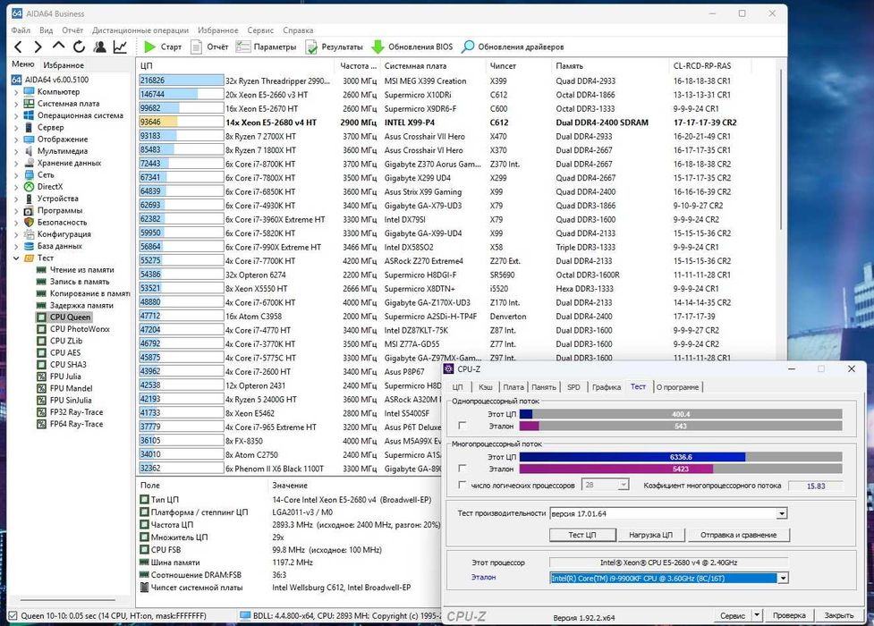Expand Сеть tree node chevron
Screen dimensions: 874x626
tap(16, 175)
